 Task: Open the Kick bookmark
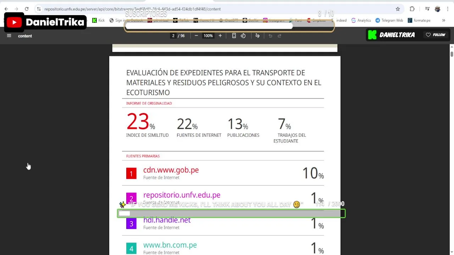tap(98, 20)
